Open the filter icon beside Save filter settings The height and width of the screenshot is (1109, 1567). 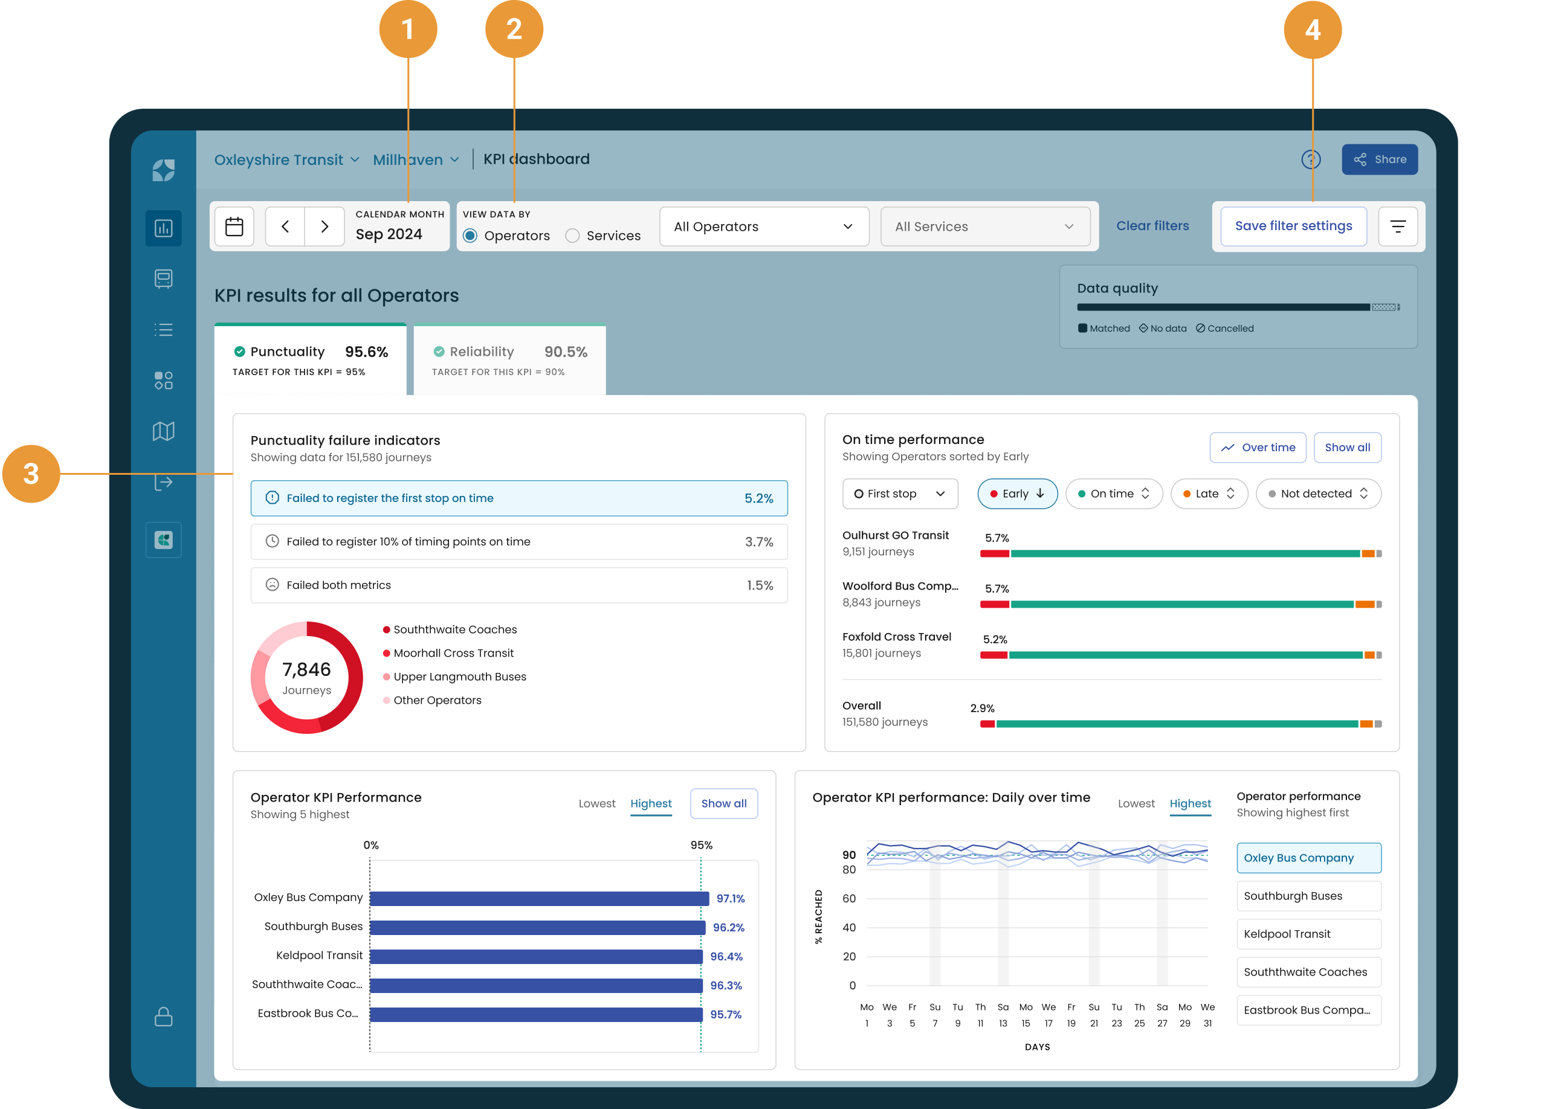(1398, 226)
